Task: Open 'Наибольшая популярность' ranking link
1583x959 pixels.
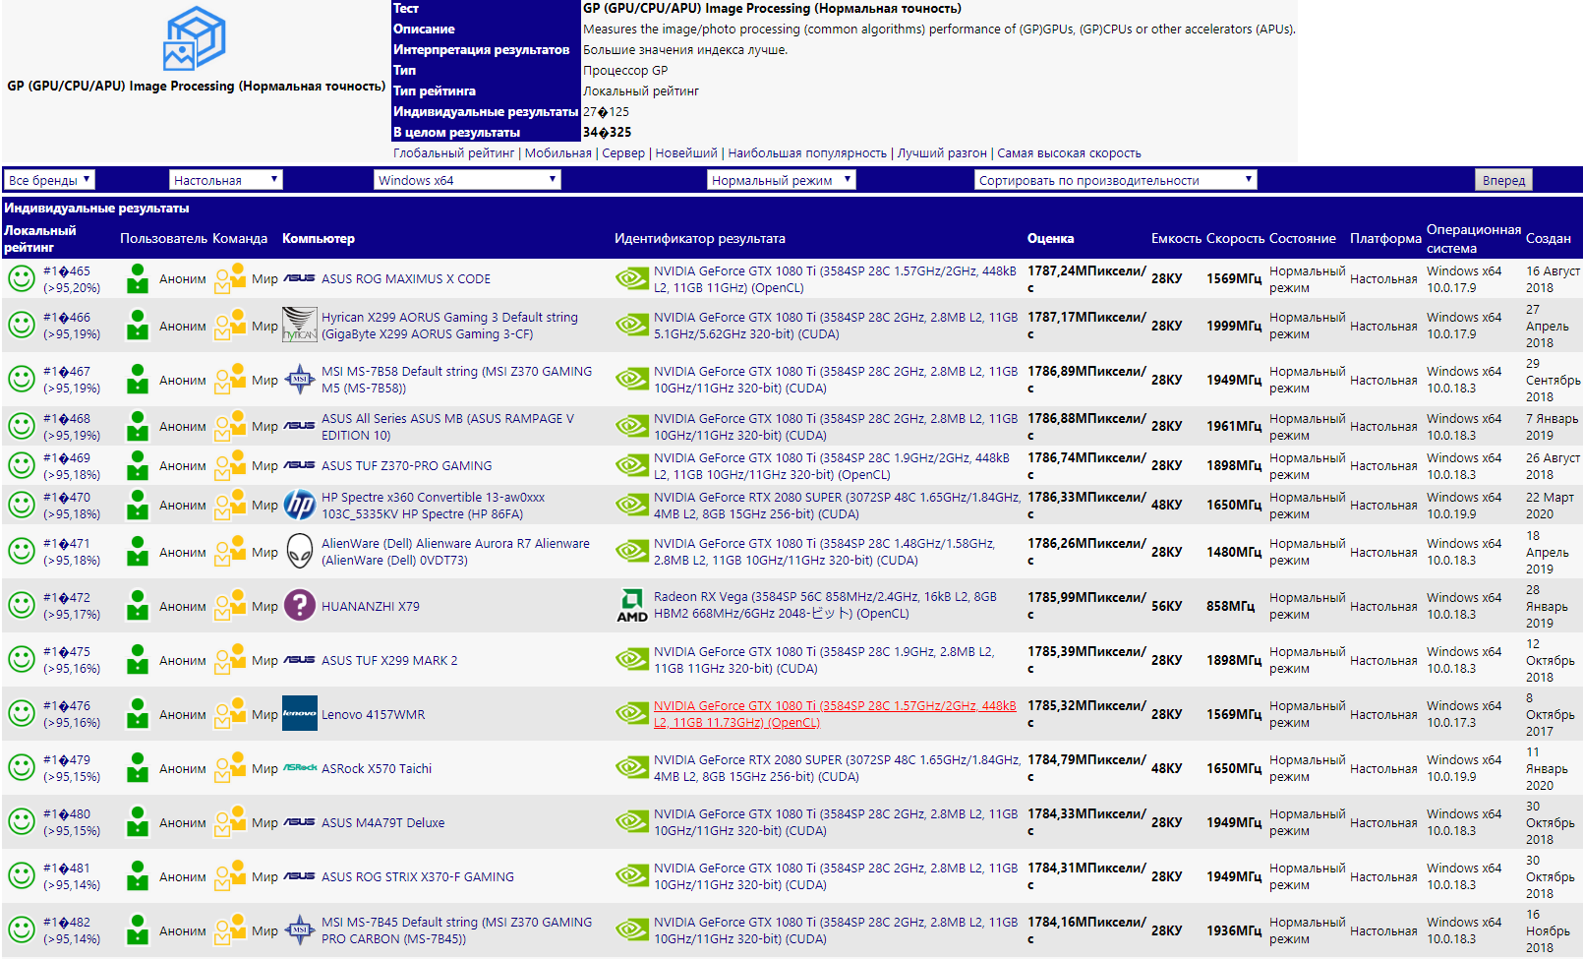Action: [807, 152]
